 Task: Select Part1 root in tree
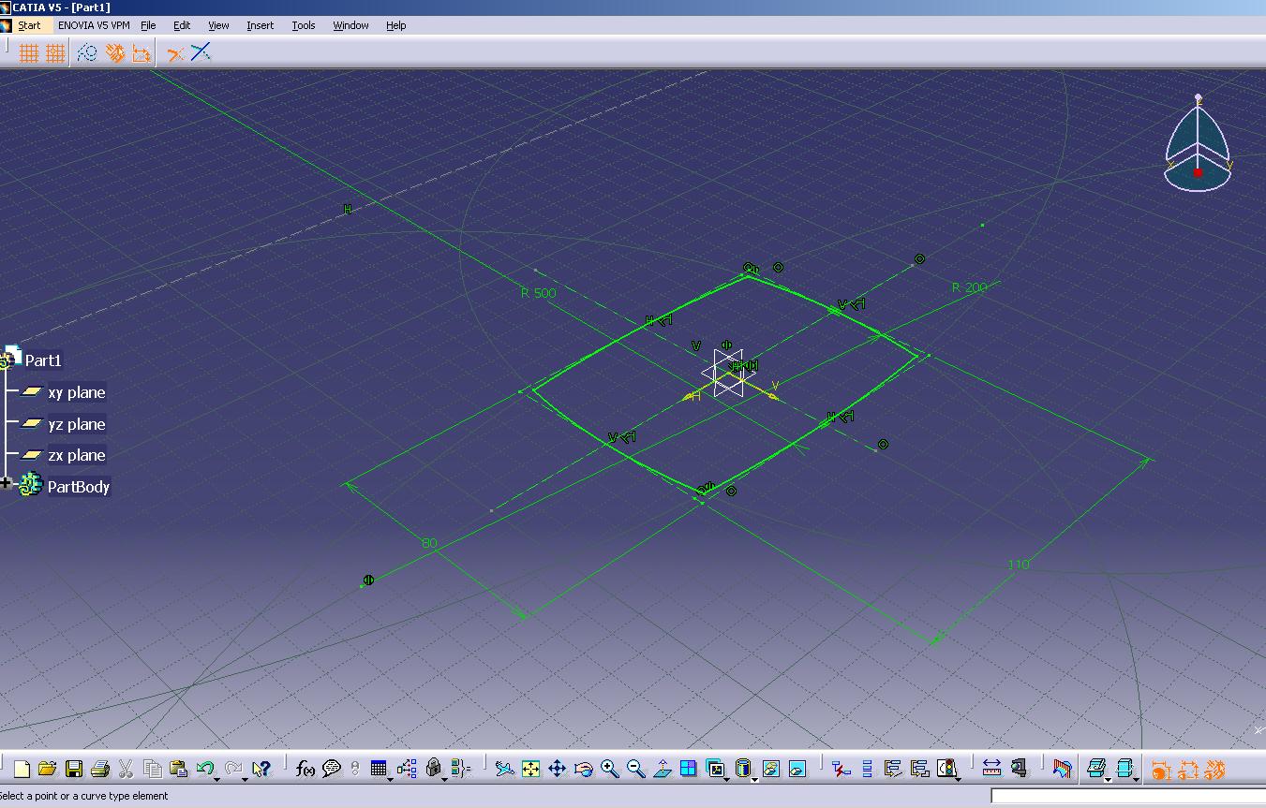43,360
